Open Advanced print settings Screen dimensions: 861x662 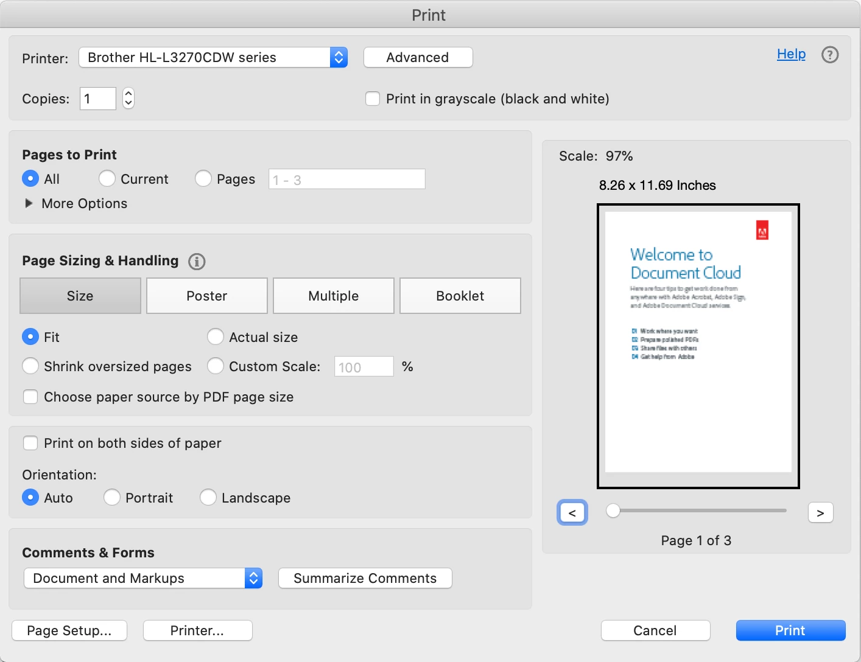click(418, 57)
